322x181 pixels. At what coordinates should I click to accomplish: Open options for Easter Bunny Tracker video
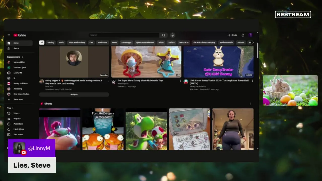(x=252, y=81)
